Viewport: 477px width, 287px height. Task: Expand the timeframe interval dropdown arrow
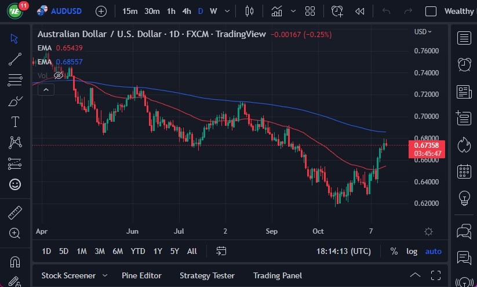click(x=227, y=11)
